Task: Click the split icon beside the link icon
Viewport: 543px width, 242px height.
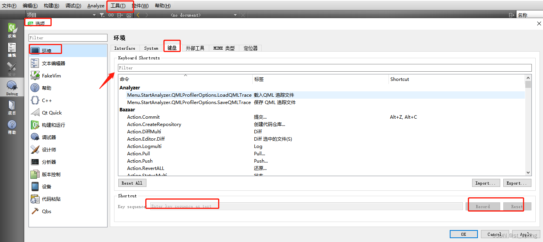Action: [120, 15]
